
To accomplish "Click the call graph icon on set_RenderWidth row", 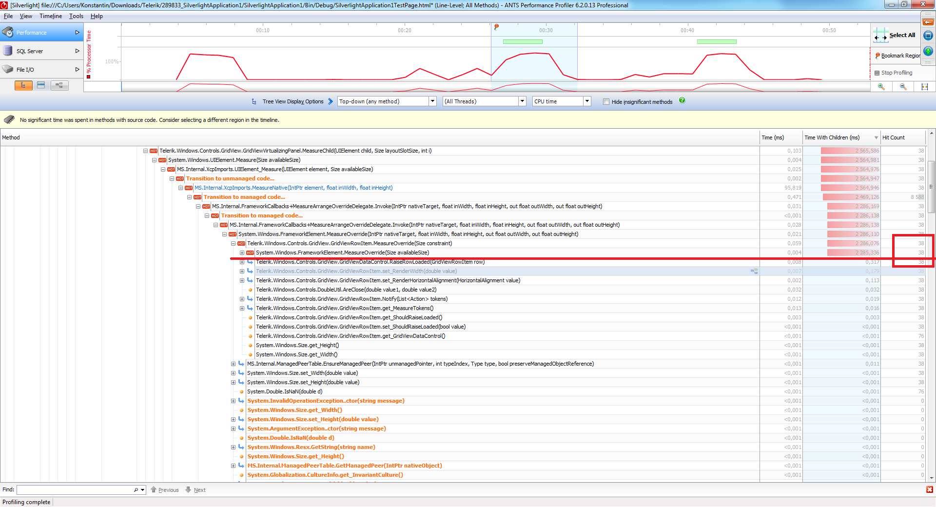I will click(x=754, y=271).
